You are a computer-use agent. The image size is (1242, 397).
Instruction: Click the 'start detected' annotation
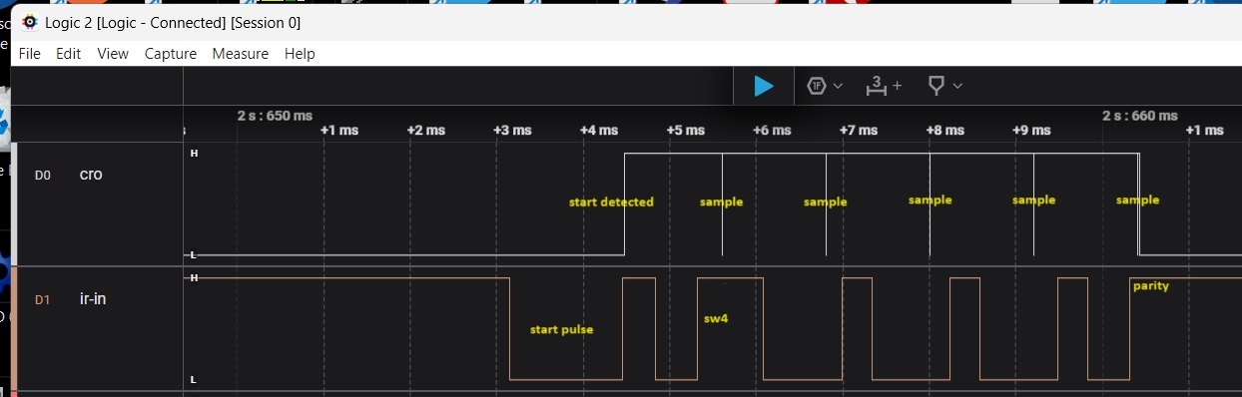[x=611, y=201]
